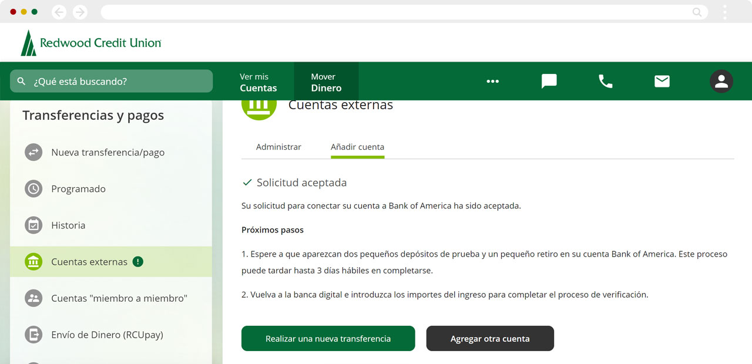Click the browser address bar
Image resolution: width=752 pixels, height=364 pixels.
click(x=404, y=12)
